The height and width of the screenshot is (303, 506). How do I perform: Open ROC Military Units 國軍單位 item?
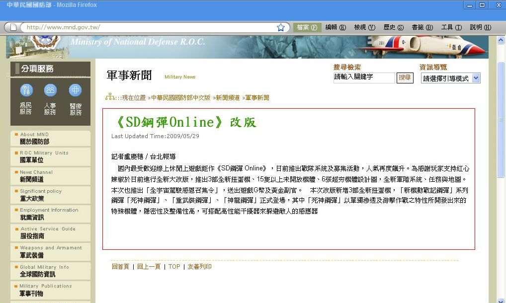[x=50, y=156]
